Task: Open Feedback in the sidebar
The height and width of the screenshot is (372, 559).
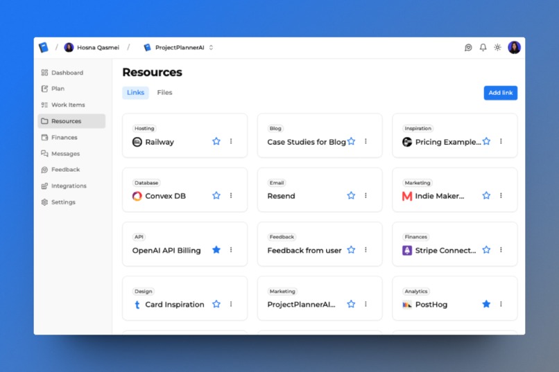Action: pos(71,170)
